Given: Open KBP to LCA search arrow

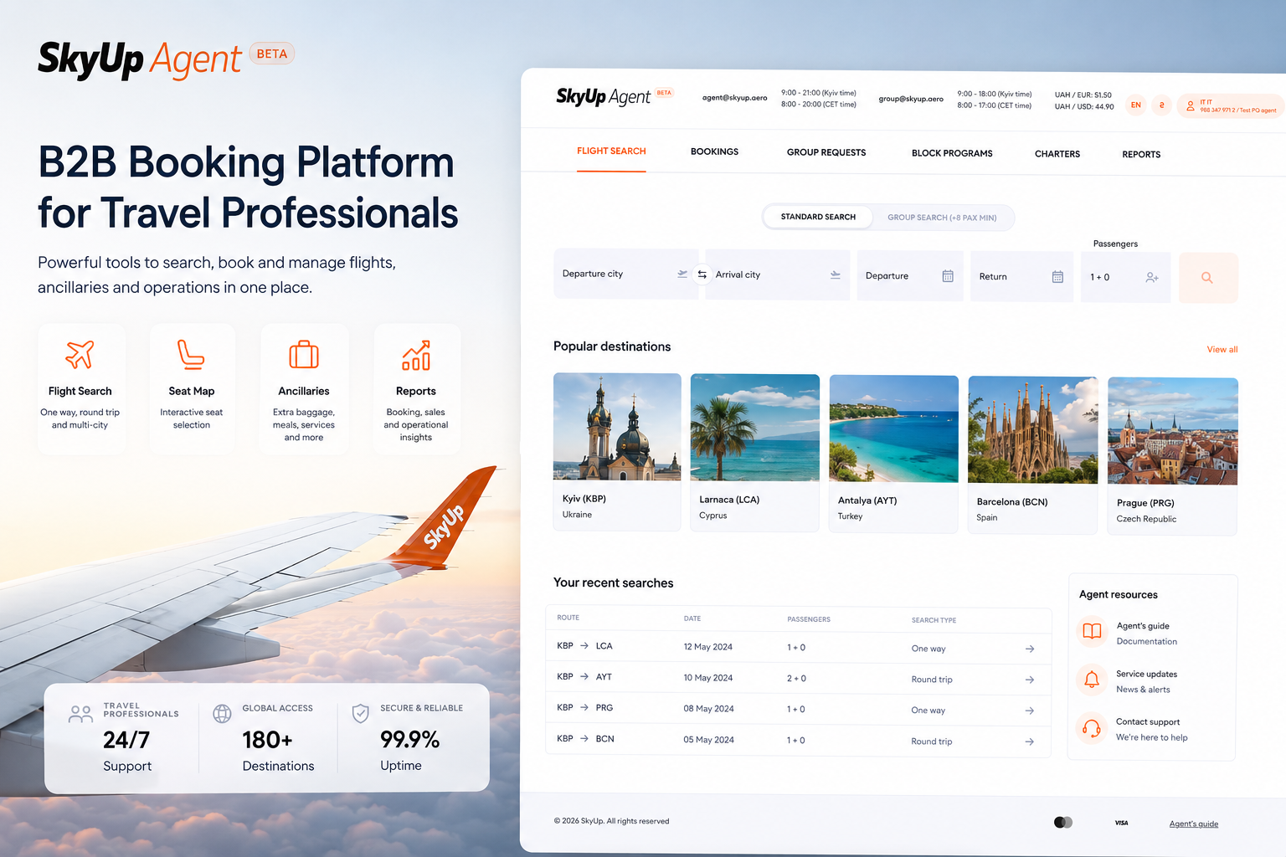Looking at the screenshot, I should [x=1030, y=649].
